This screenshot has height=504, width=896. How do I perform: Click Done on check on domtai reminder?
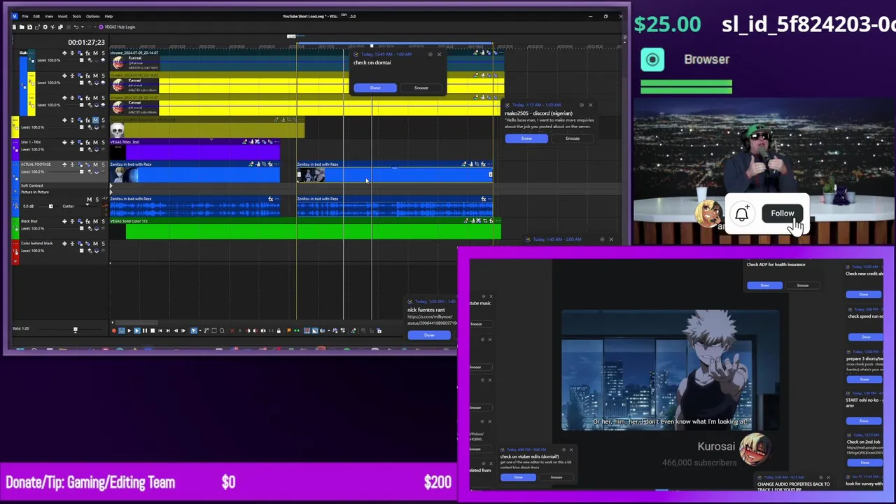(x=375, y=87)
